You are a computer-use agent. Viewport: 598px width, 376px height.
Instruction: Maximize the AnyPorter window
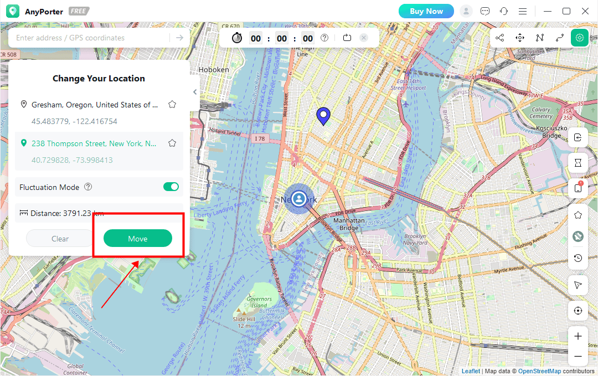pyautogui.click(x=566, y=11)
